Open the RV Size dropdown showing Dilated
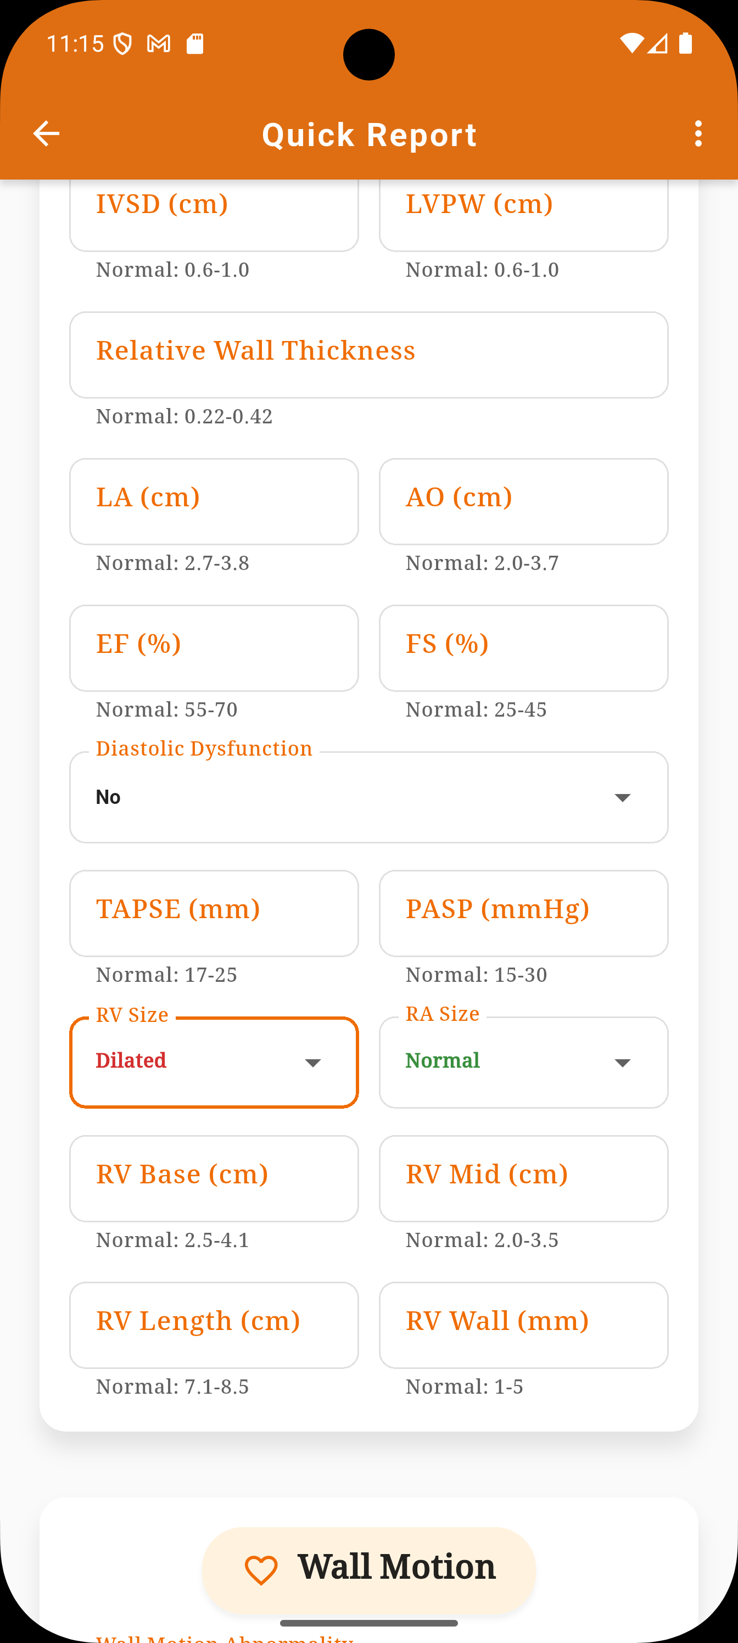This screenshot has height=1643, width=738. [214, 1063]
